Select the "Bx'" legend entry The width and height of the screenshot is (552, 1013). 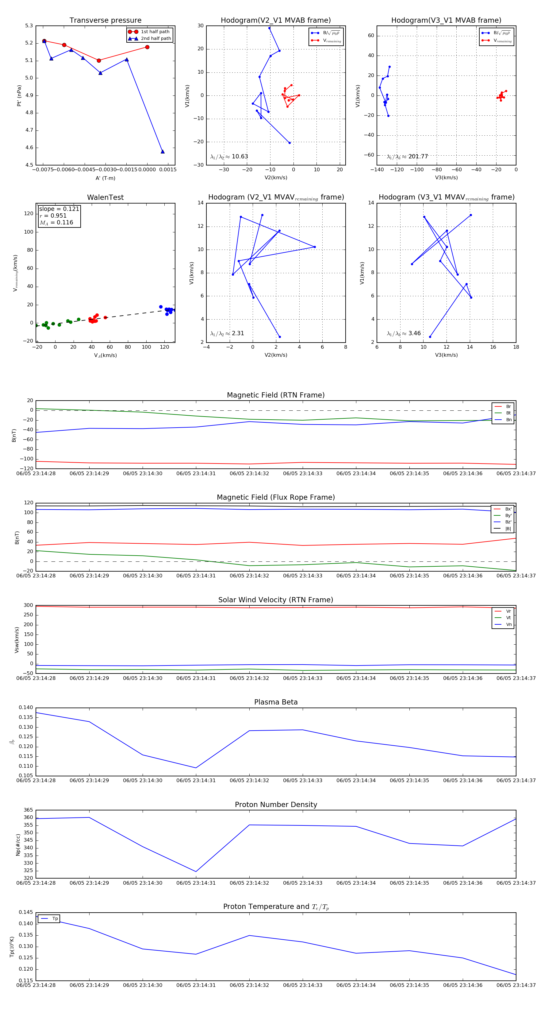click(503, 509)
